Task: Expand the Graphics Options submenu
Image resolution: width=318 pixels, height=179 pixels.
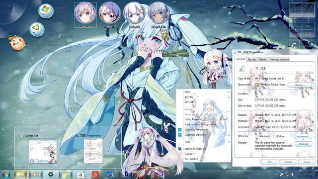Action: pos(204,135)
